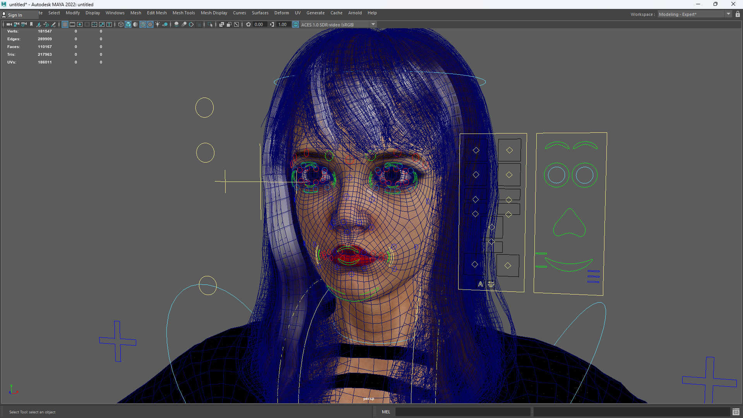Open Camera Attributes from panel toolbar
This screenshot has height=418, width=743.
(x=24, y=24)
